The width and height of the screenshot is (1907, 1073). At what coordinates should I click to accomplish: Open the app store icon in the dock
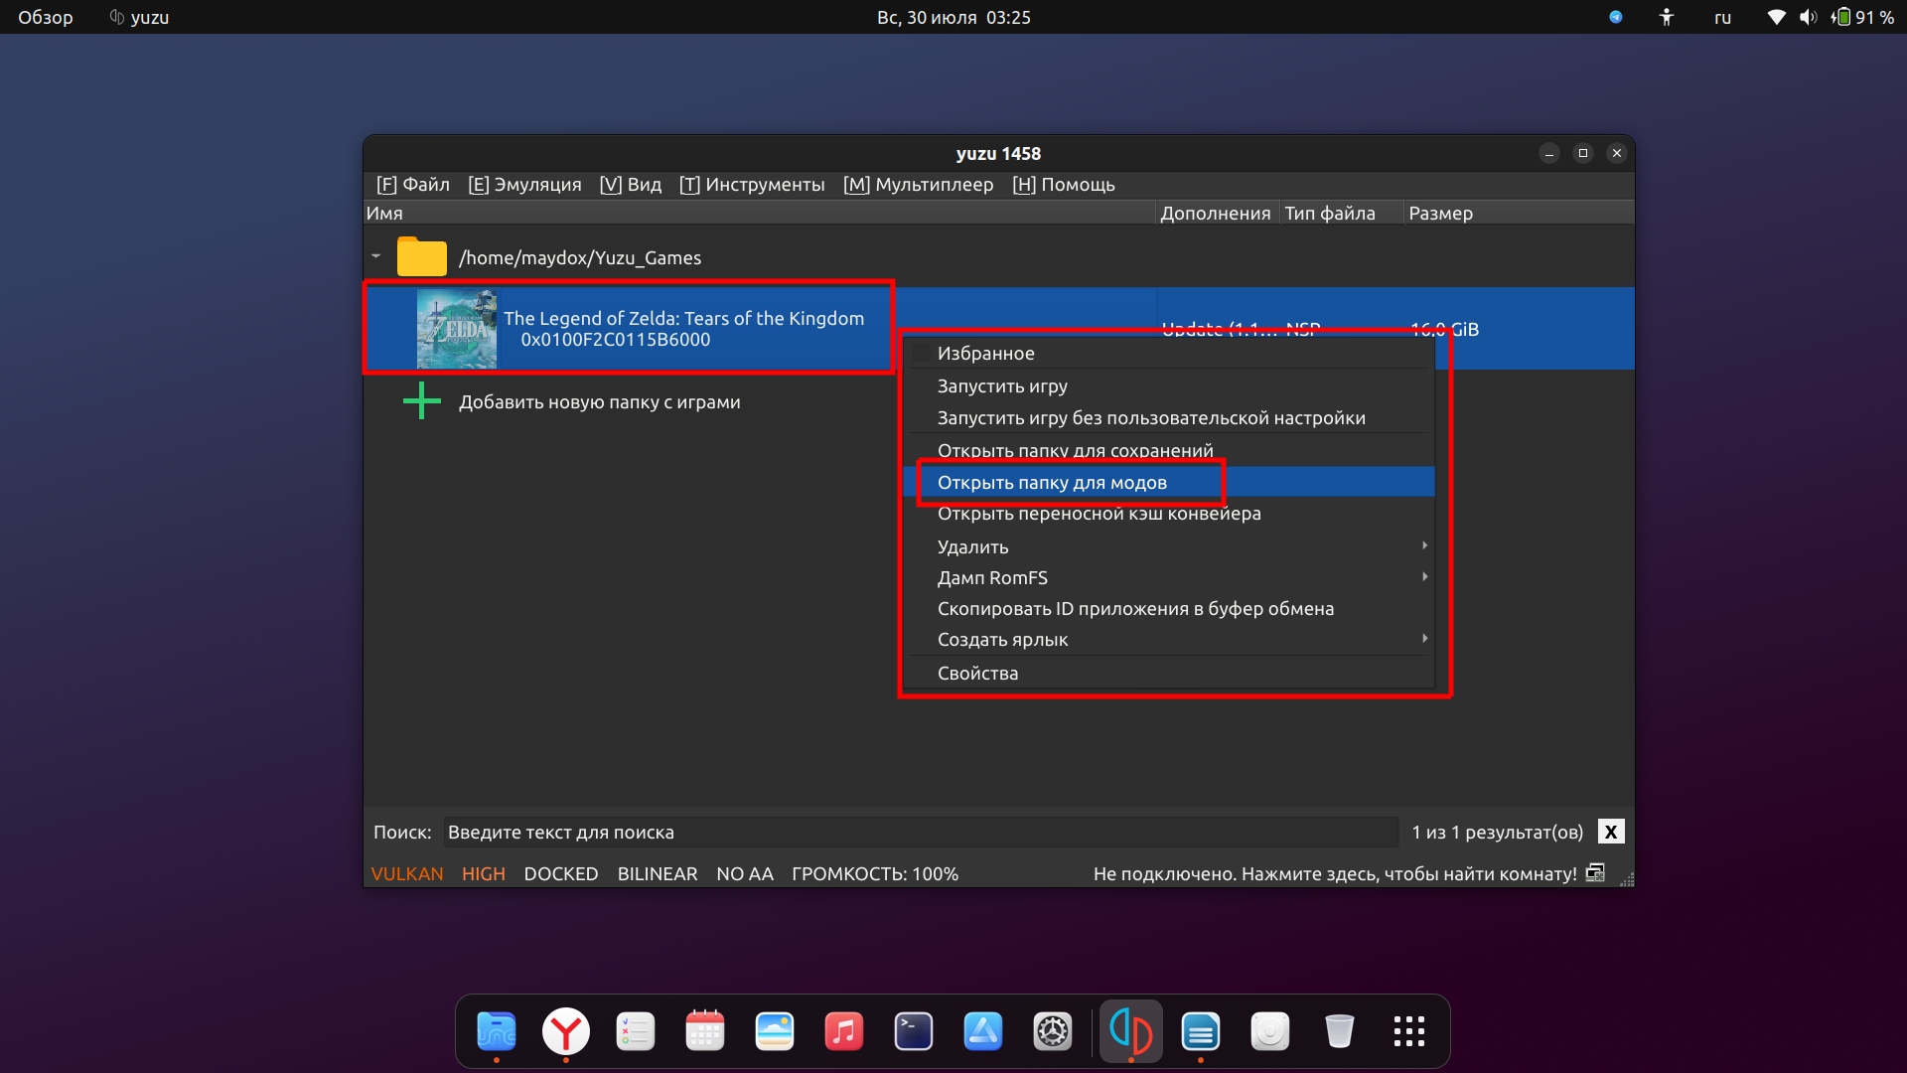click(x=982, y=1031)
